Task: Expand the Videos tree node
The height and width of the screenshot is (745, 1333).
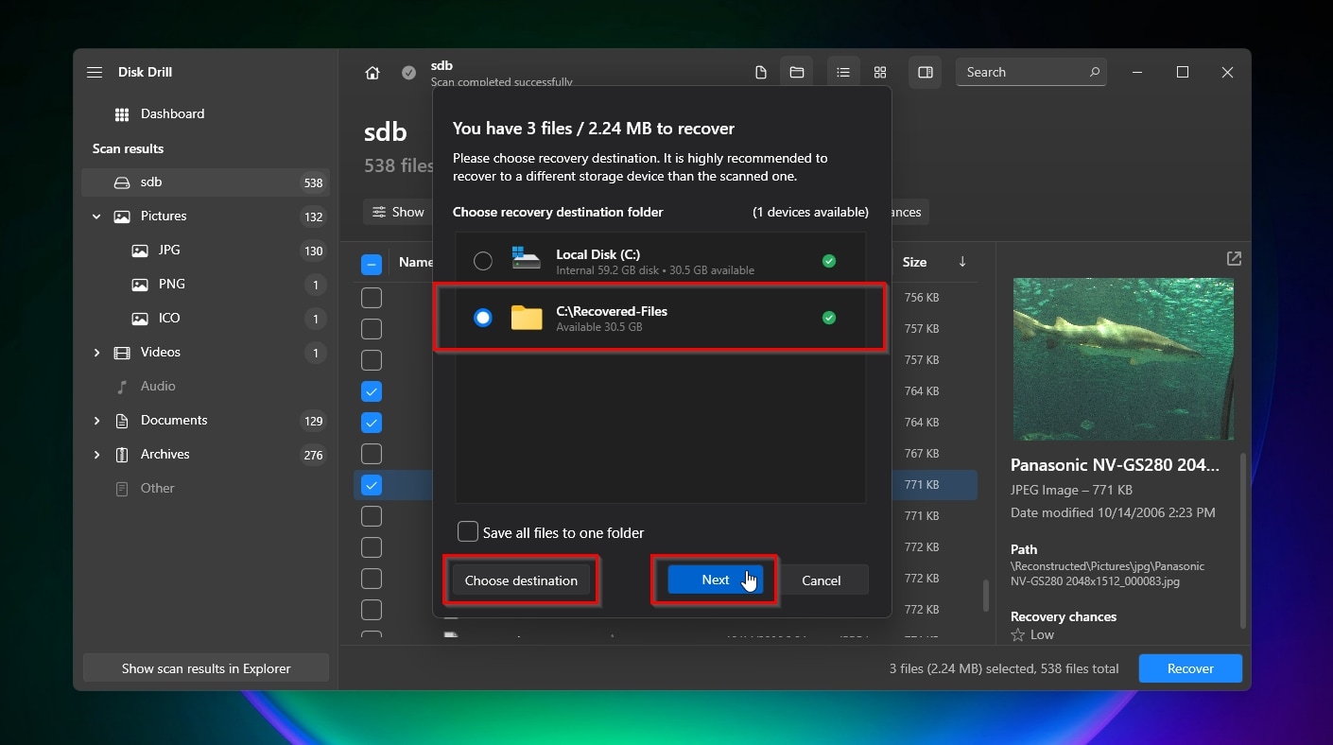Action: point(96,353)
